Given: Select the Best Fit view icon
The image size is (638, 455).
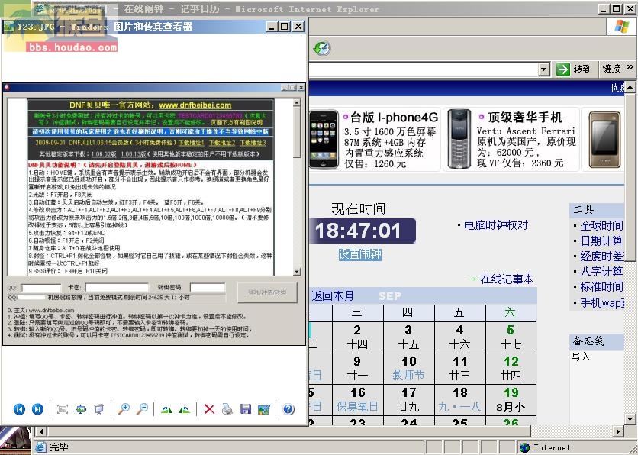Looking at the screenshot, I should (x=63, y=409).
